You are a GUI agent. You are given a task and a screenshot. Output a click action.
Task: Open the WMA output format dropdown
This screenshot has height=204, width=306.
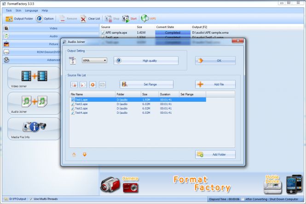94,60
